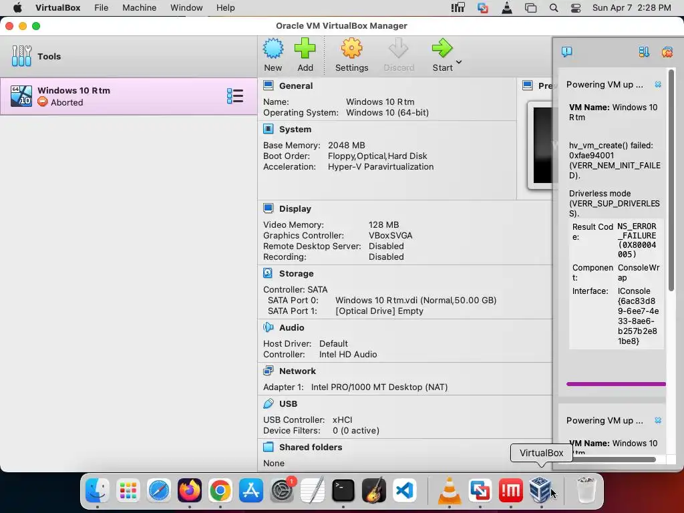This screenshot has height=513, width=684.
Task: Toggle notification ordering icon in notification panel
Action: pos(644,52)
